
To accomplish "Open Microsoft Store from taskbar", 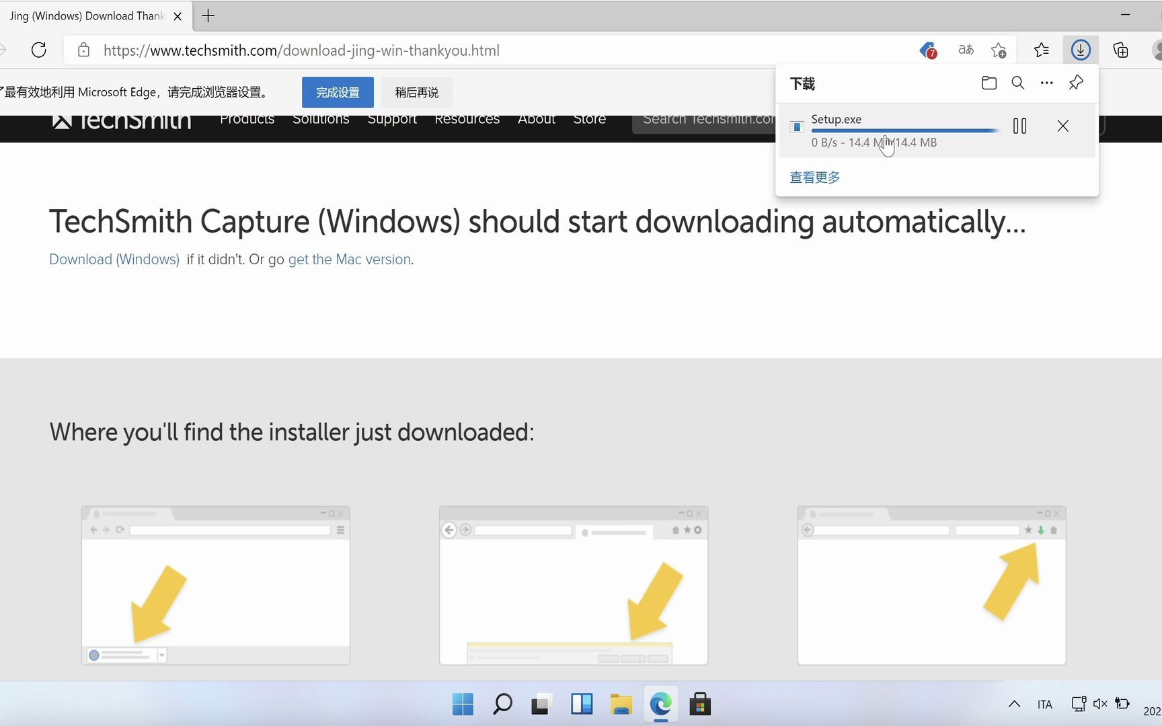I will pos(700,704).
